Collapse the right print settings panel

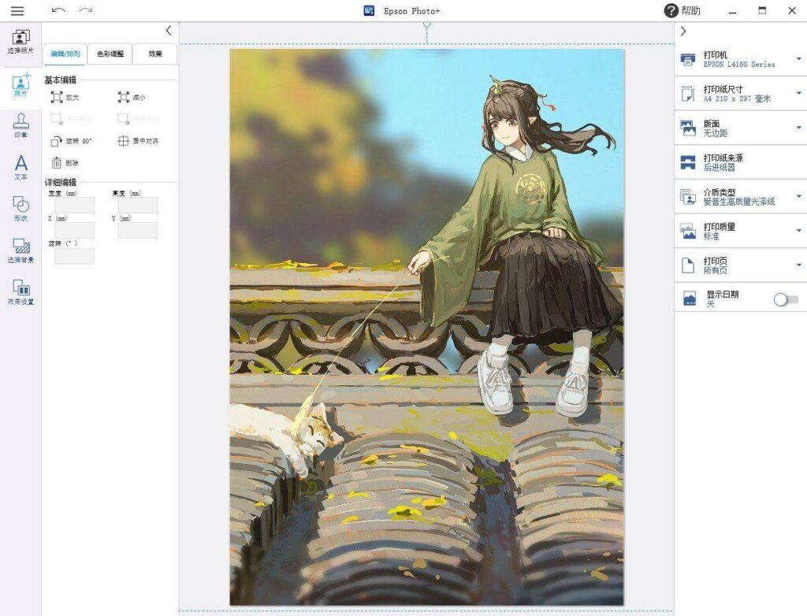tap(683, 31)
